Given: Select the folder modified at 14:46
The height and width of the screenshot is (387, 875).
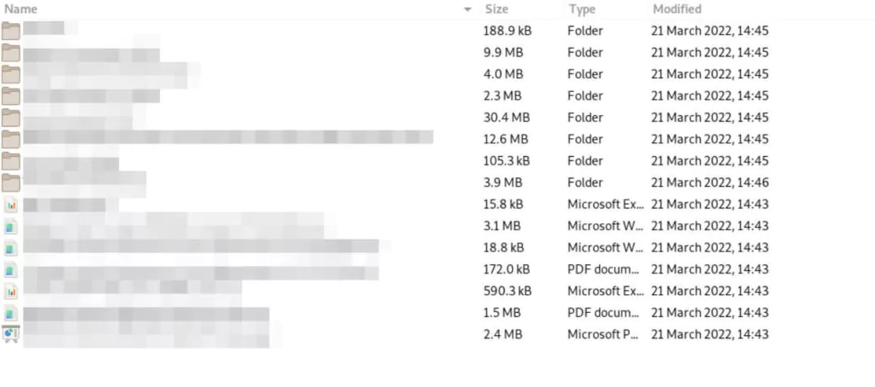Looking at the screenshot, I should tap(391, 182).
